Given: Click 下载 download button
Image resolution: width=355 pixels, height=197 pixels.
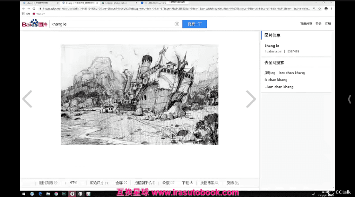Looking at the screenshot, I should click(187, 183).
